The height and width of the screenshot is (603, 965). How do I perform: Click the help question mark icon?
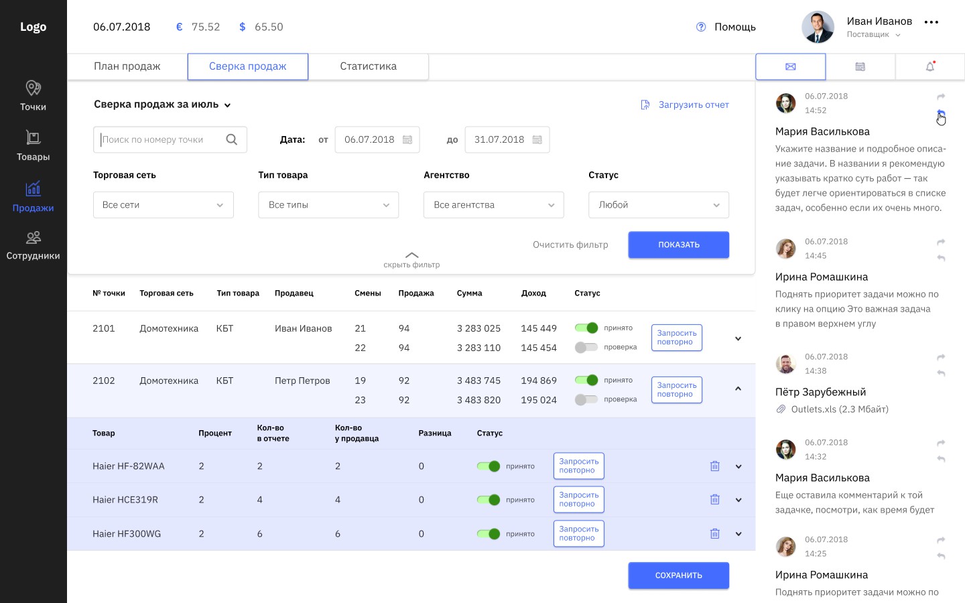coord(701,27)
